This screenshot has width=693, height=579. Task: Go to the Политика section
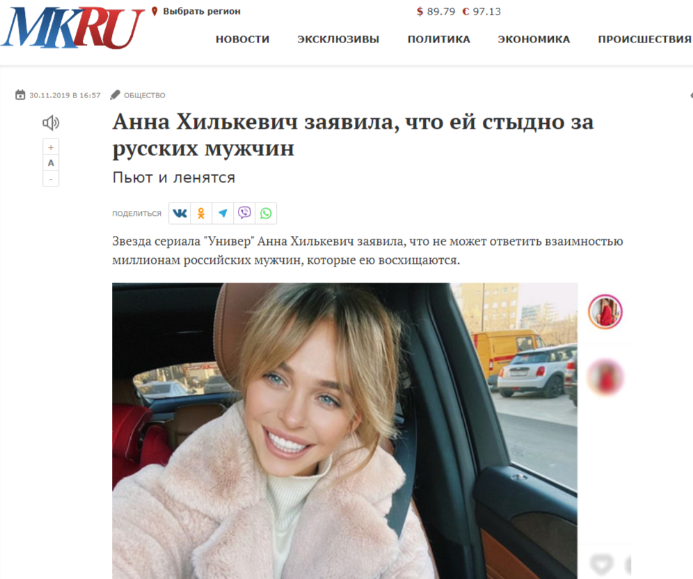click(439, 40)
